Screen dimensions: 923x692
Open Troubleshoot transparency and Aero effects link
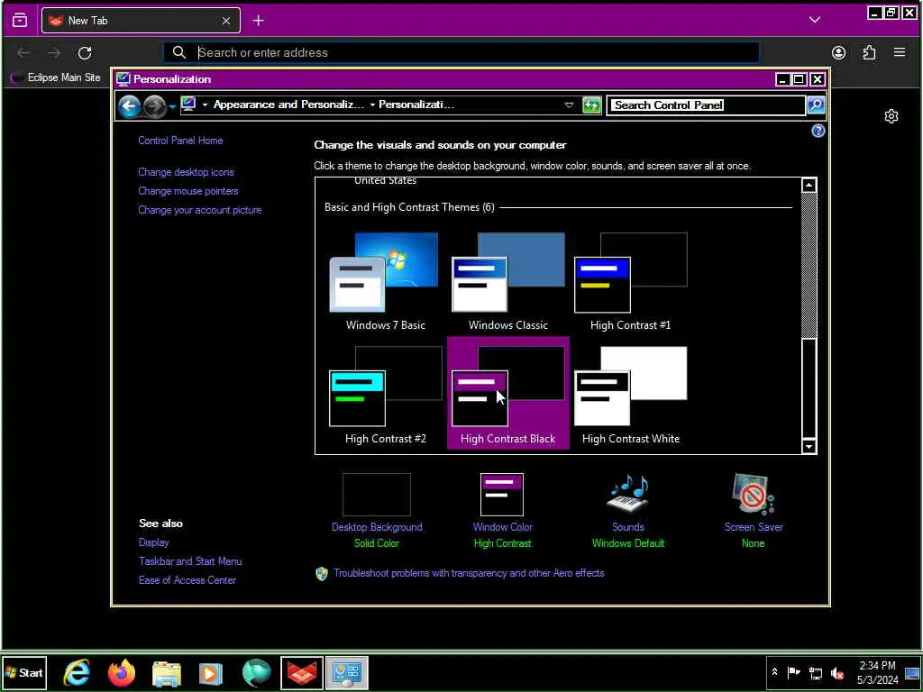click(469, 573)
